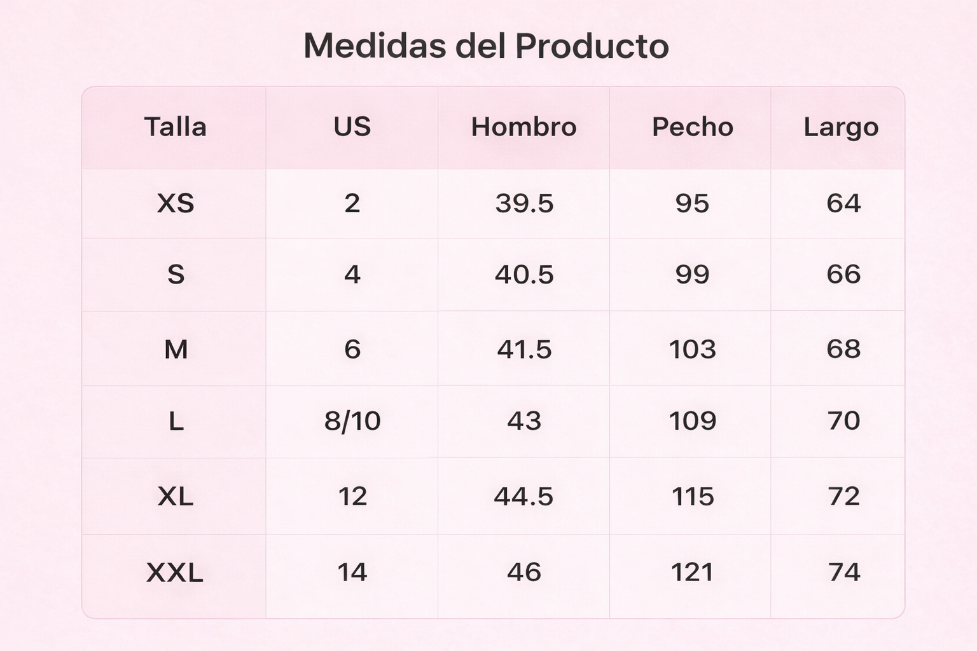The image size is (977, 651).
Task: Click the 'Medidas del Producto' title
Action: tap(486, 46)
